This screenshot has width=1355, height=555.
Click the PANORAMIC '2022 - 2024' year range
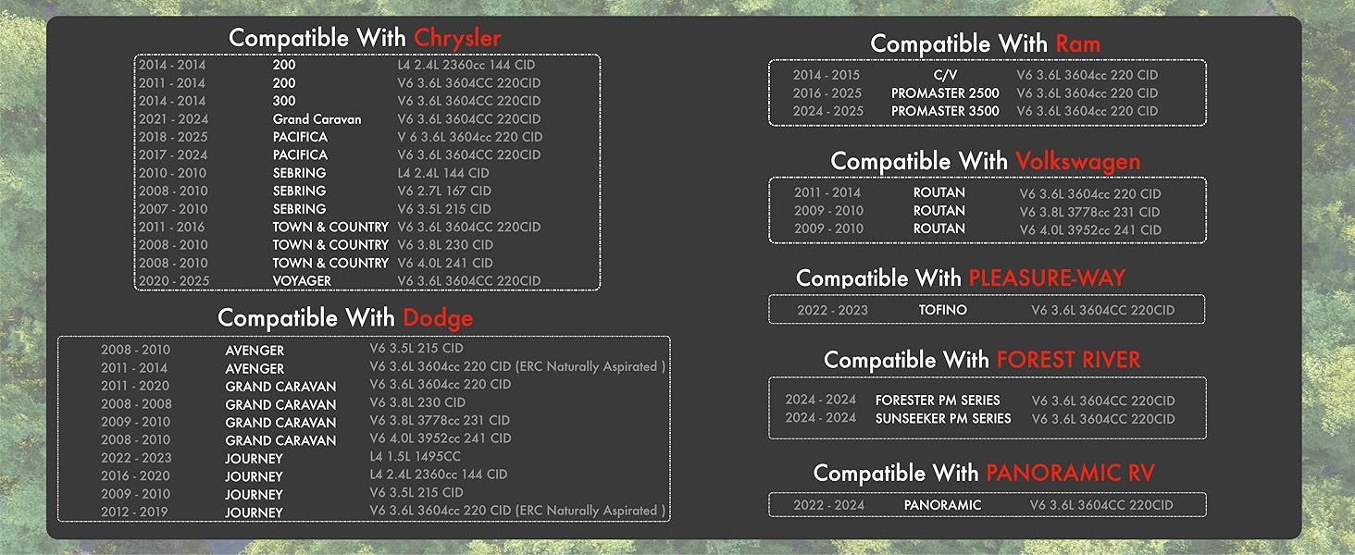pyautogui.click(x=828, y=505)
